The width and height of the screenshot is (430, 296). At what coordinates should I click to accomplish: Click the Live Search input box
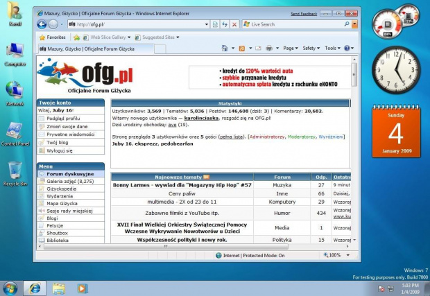pyautogui.click(x=298, y=24)
